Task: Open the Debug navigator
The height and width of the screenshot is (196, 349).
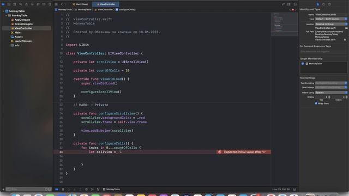Action: [38, 4]
